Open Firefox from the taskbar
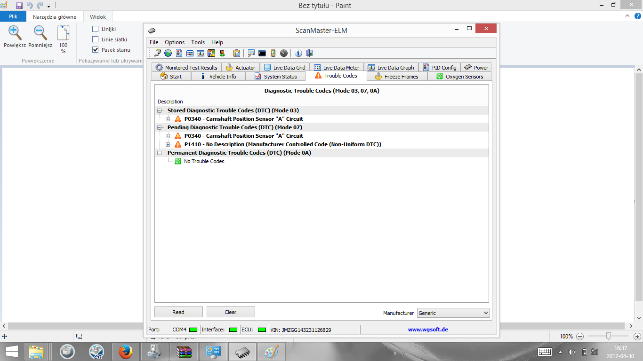643x361 pixels. tap(125, 351)
